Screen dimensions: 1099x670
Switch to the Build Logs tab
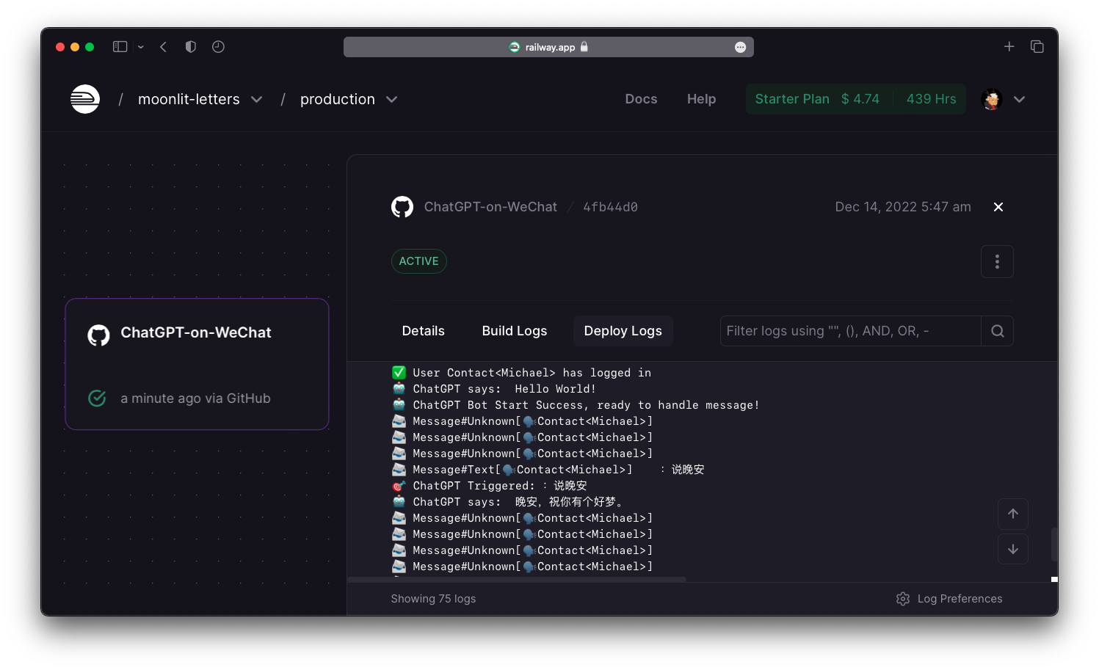click(x=515, y=331)
